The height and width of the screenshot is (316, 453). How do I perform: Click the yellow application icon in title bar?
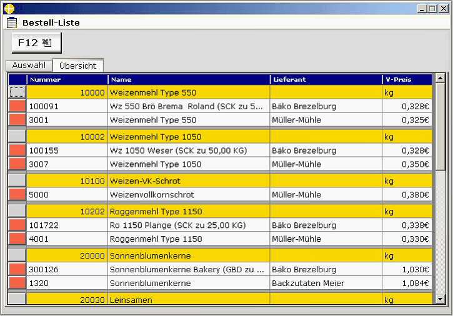pos(9,9)
